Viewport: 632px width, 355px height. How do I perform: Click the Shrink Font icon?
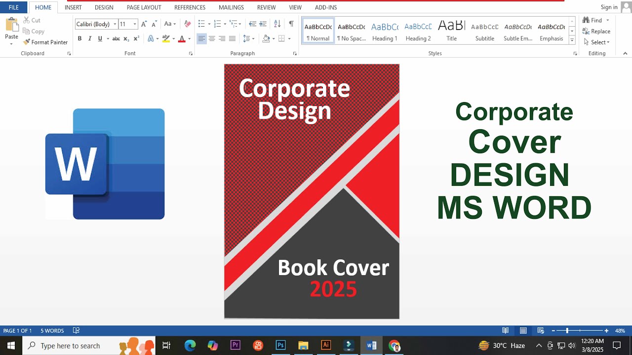(154, 24)
